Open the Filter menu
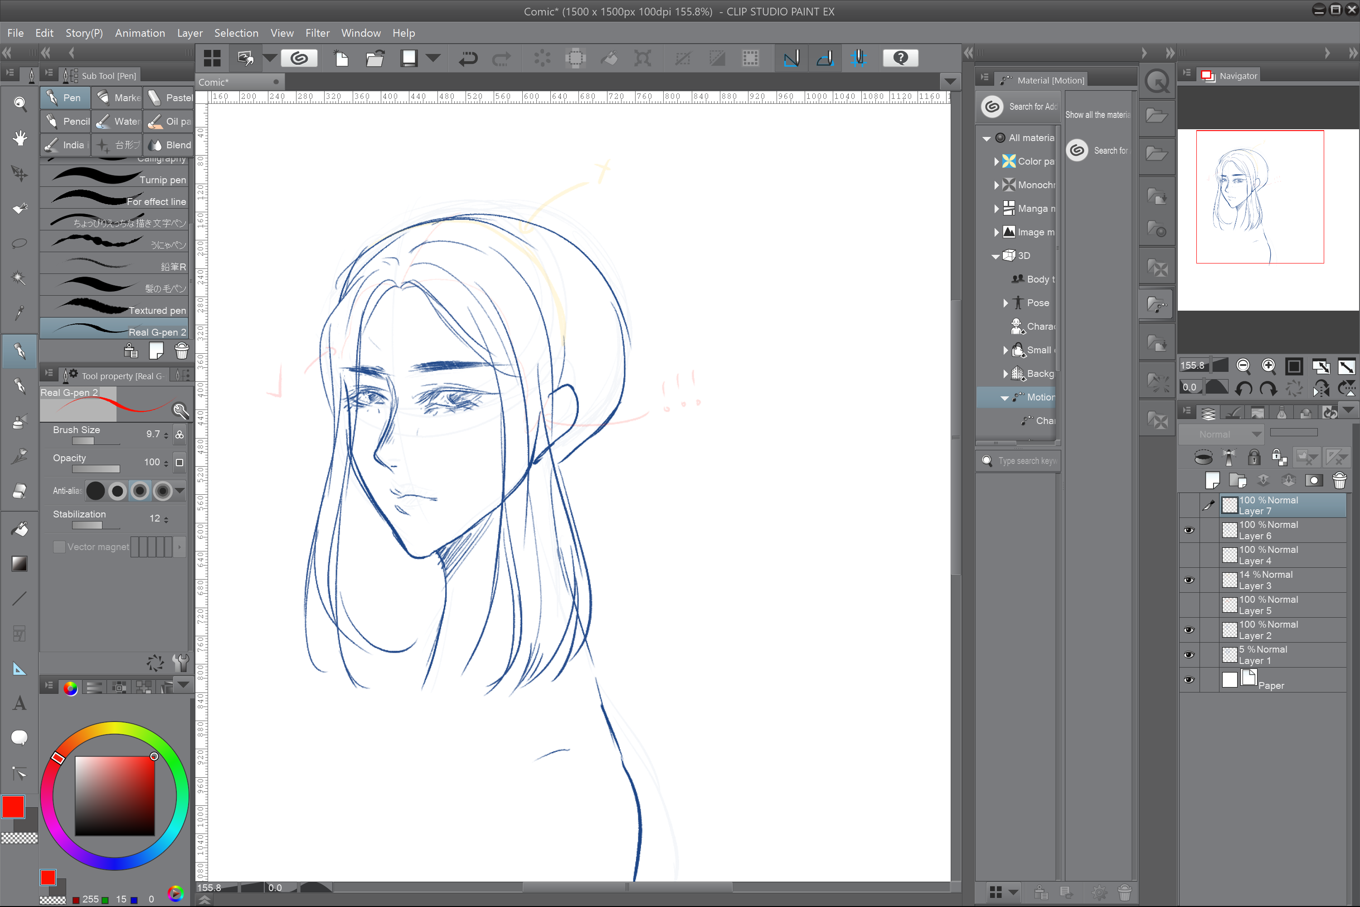Image resolution: width=1360 pixels, height=907 pixels. click(317, 33)
